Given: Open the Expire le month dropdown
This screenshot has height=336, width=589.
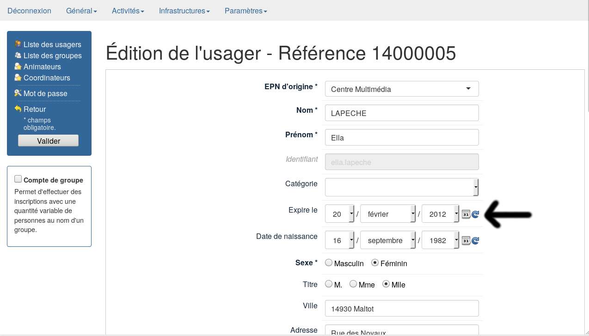Looking at the screenshot, I should tap(387, 214).
